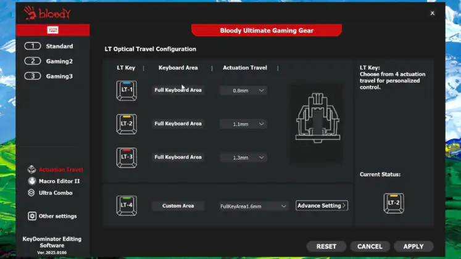The width and height of the screenshot is (461, 259).
Task: Click the RESET button
Action: (x=326, y=247)
